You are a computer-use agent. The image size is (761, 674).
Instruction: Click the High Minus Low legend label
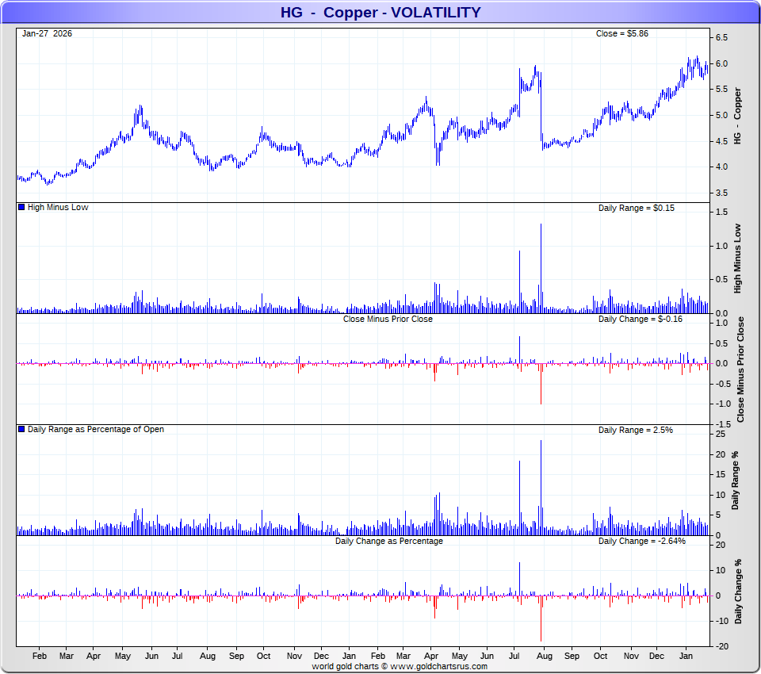(x=58, y=207)
